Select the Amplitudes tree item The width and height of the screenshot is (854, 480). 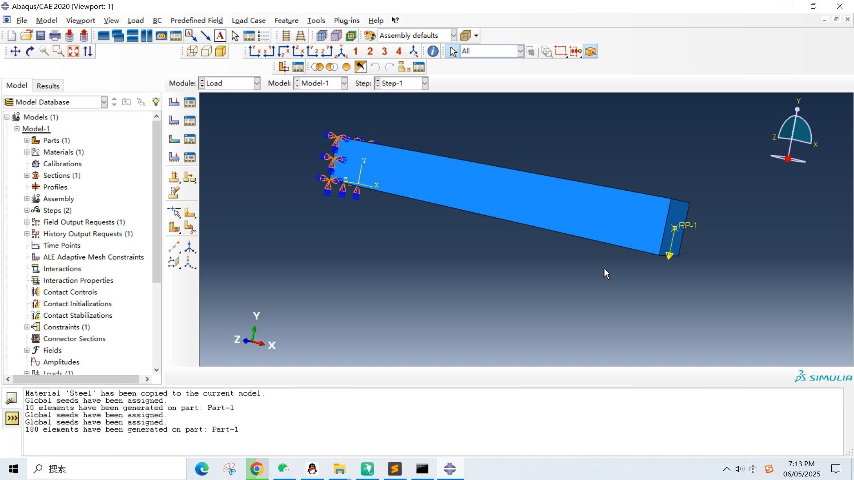(61, 362)
